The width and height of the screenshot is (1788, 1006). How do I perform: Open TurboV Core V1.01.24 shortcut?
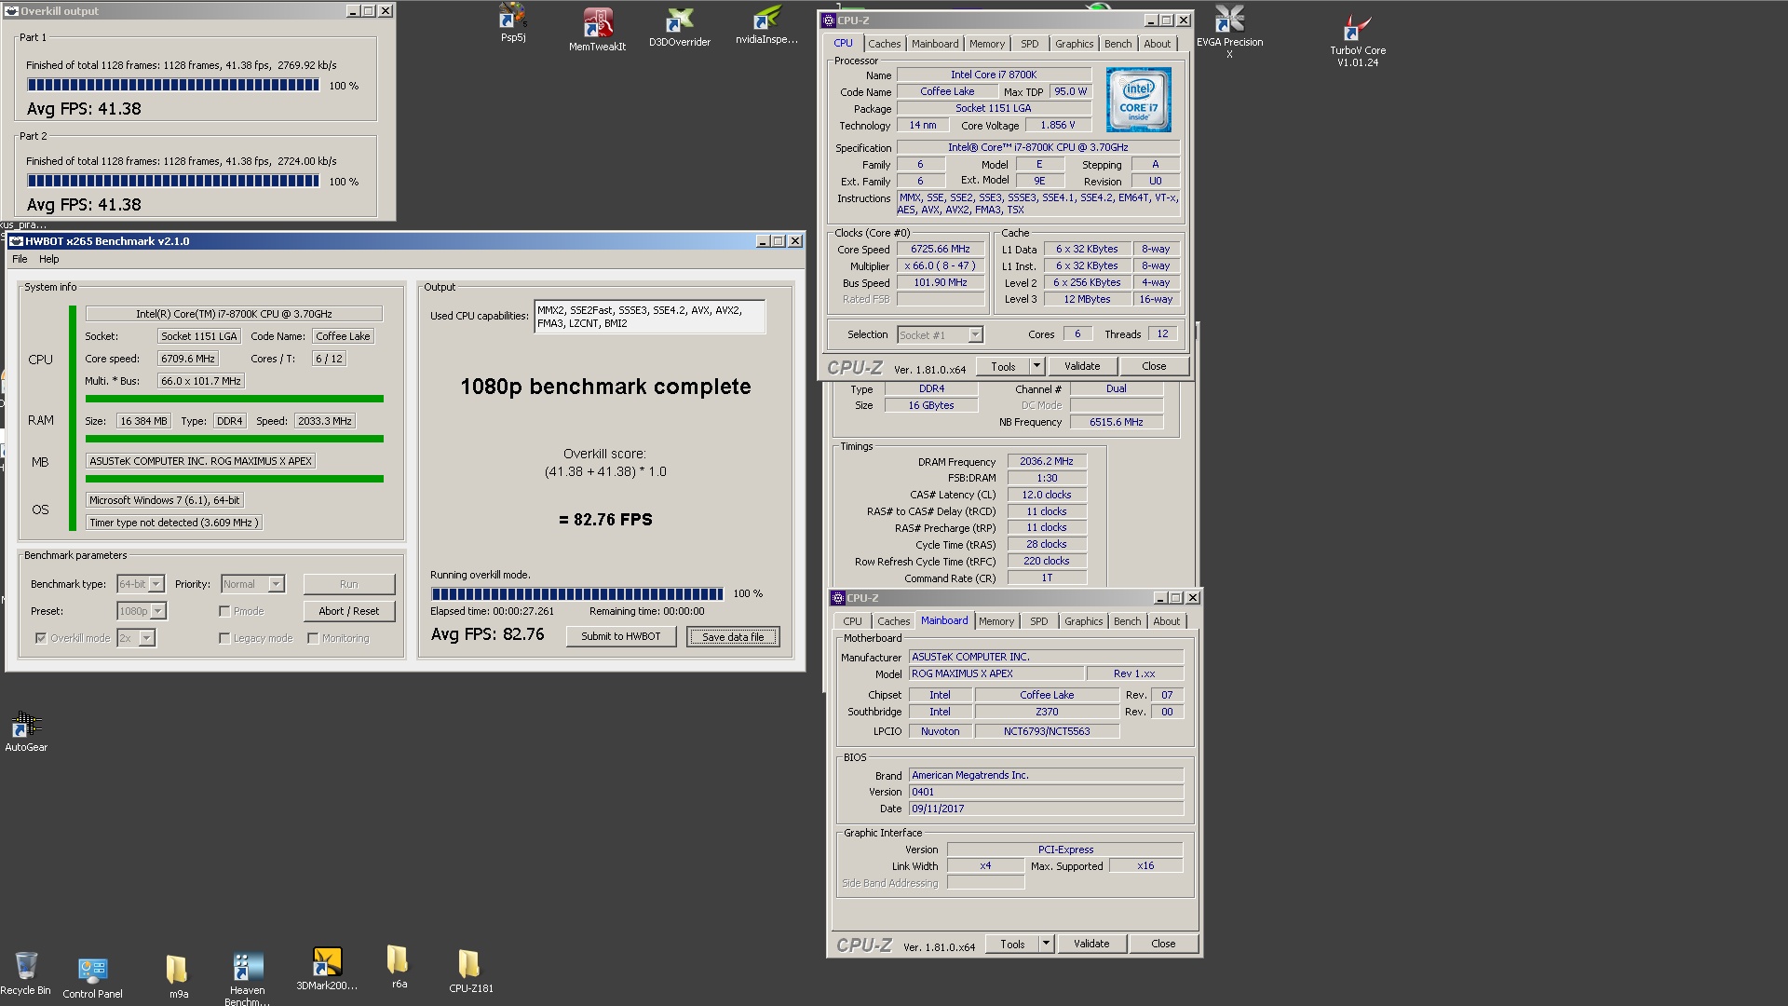[x=1357, y=41]
